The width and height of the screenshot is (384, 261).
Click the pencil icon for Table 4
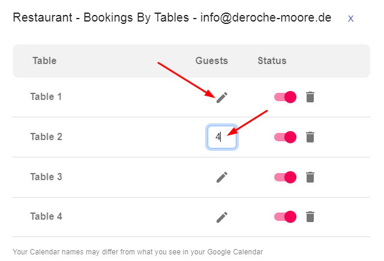point(222,217)
